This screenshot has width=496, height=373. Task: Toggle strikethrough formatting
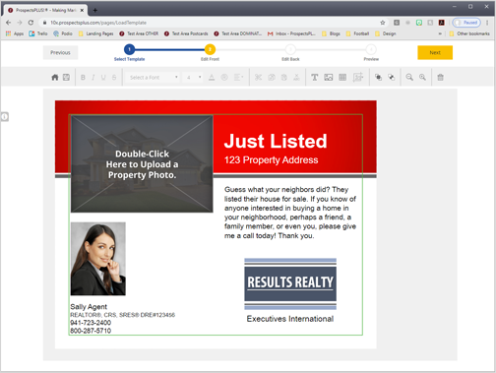tap(114, 78)
